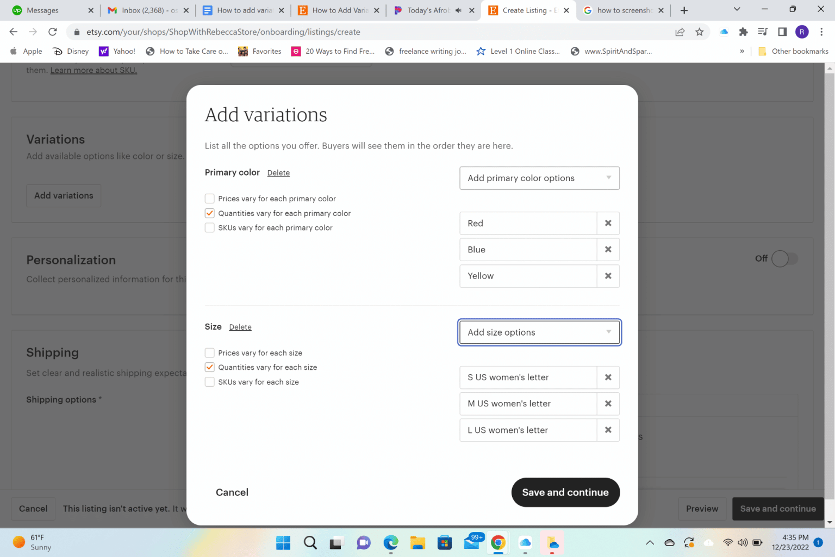Remove the "Blue" color option
The height and width of the screenshot is (557, 835).
[x=608, y=249]
